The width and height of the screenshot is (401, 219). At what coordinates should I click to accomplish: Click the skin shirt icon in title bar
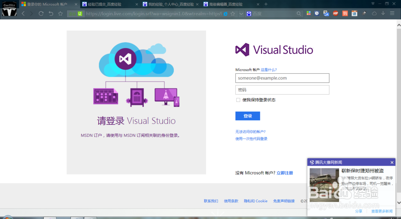point(373,4)
